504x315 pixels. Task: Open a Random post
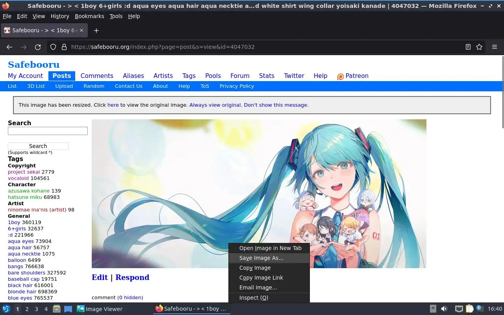coord(94,86)
